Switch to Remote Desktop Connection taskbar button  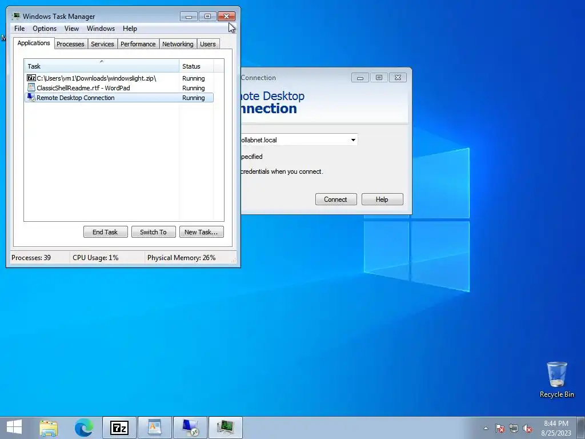190,428
